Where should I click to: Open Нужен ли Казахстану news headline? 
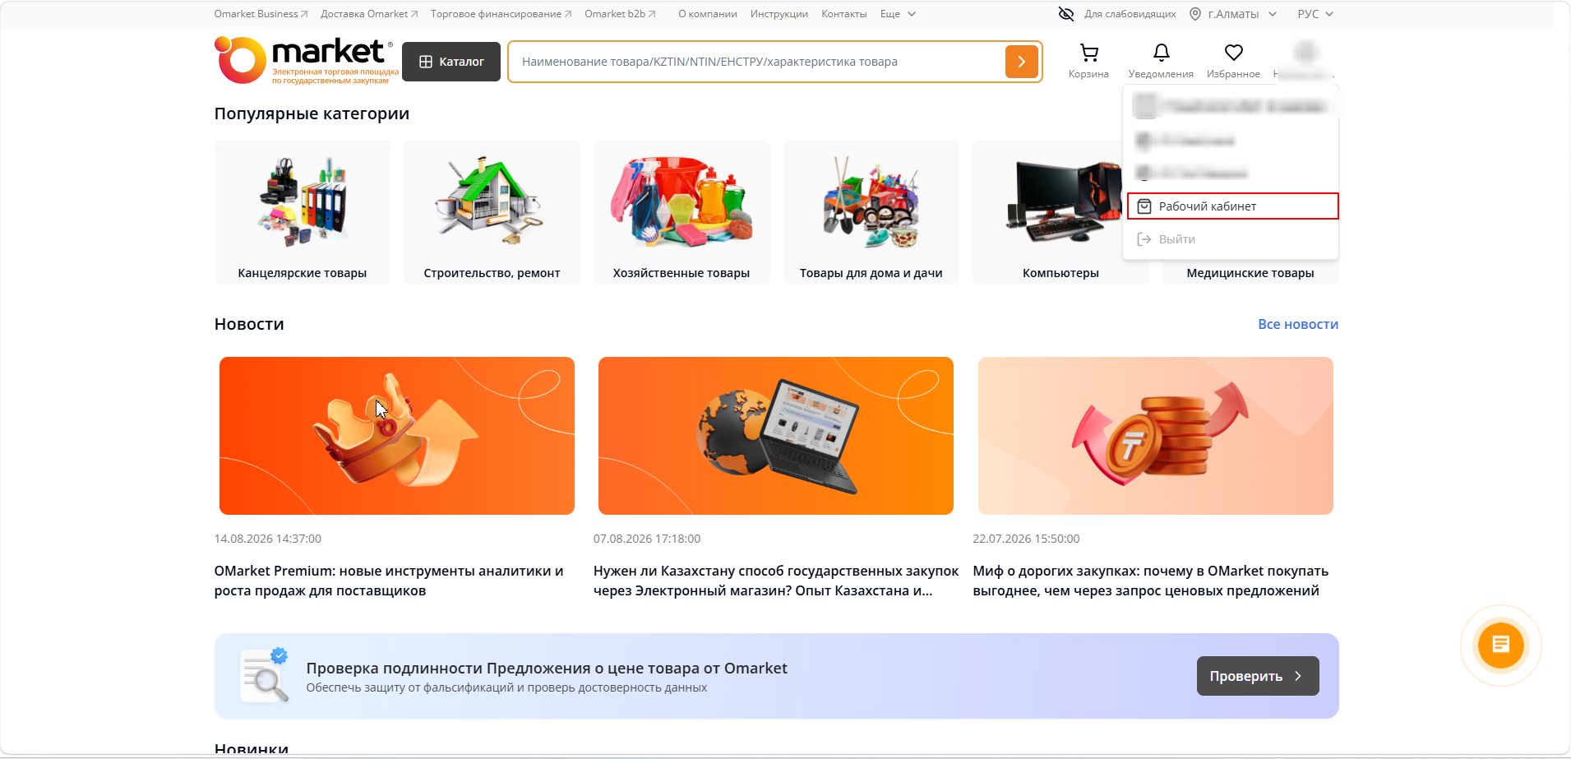(776, 581)
